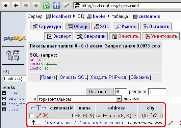Click the fast-forward double-arrow browser button
The height and width of the screenshot is (128, 181).
(36, 5)
